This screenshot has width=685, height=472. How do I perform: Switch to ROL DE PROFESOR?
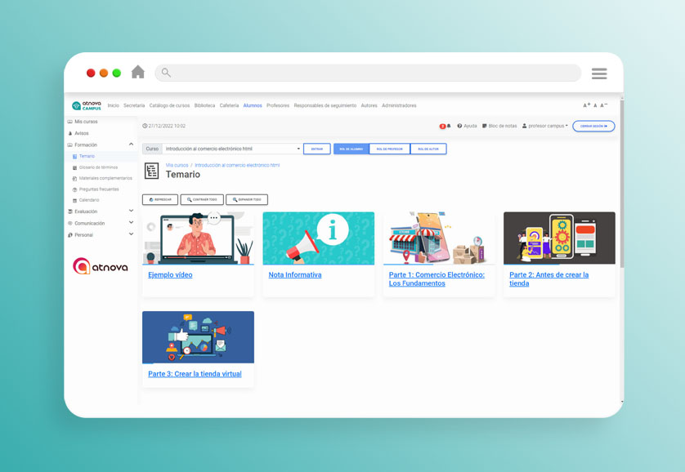[390, 149]
